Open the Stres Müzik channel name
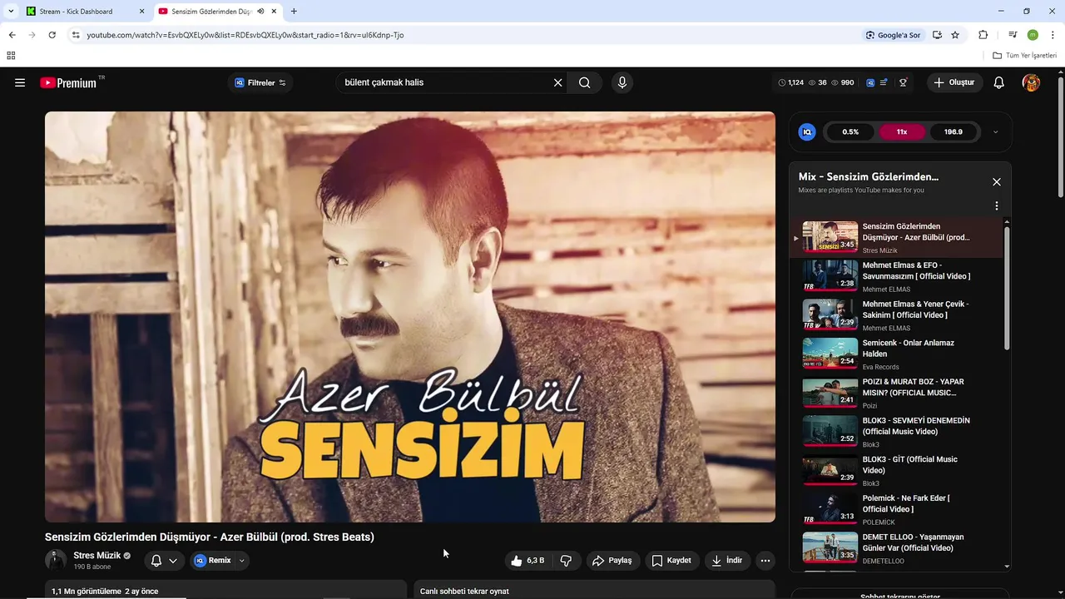1065x599 pixels. (97, 556)
